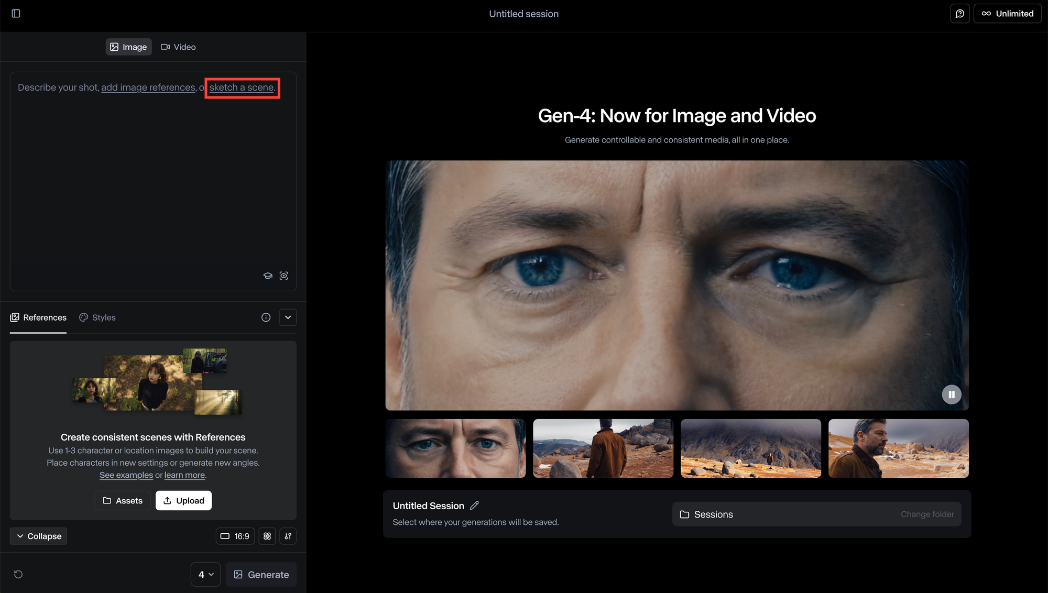Click the Unlimited plan button
The image size is (1048, 593).
(x=1007, y=14)
